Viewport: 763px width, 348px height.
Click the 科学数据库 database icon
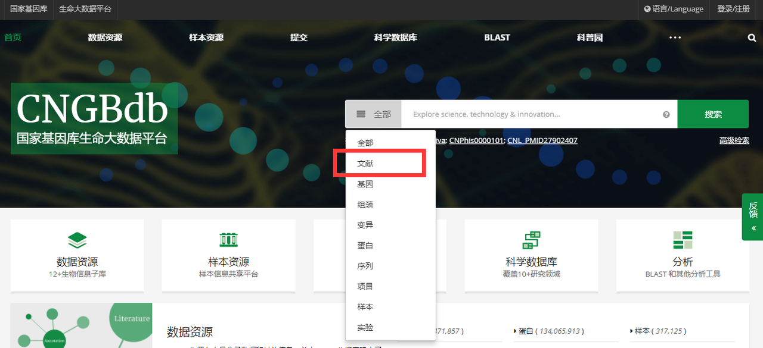(531, 240)
